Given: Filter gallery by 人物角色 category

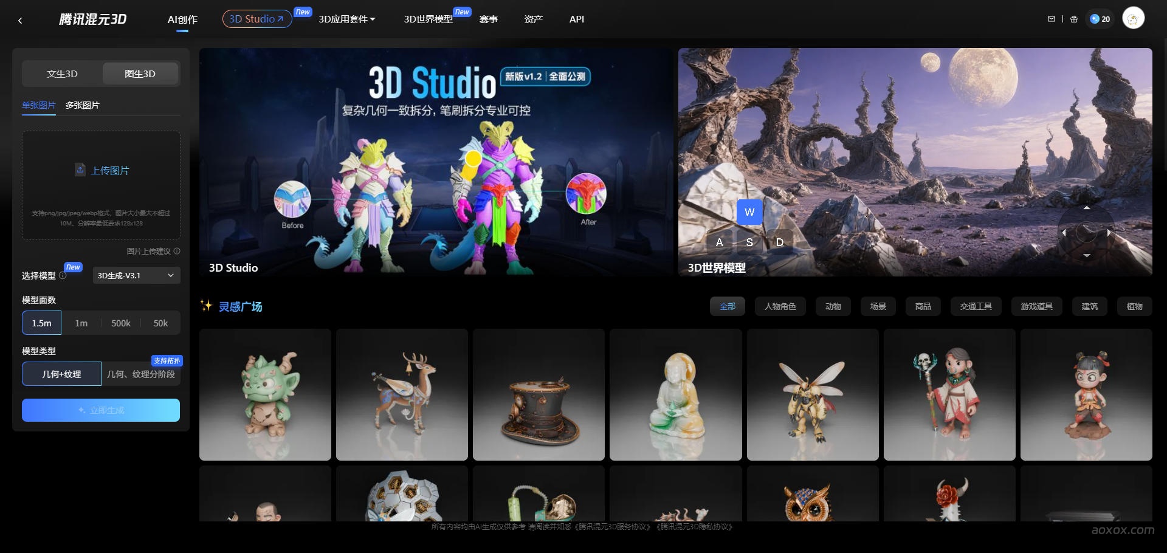Looking at the screenshot, I should 780,306.
